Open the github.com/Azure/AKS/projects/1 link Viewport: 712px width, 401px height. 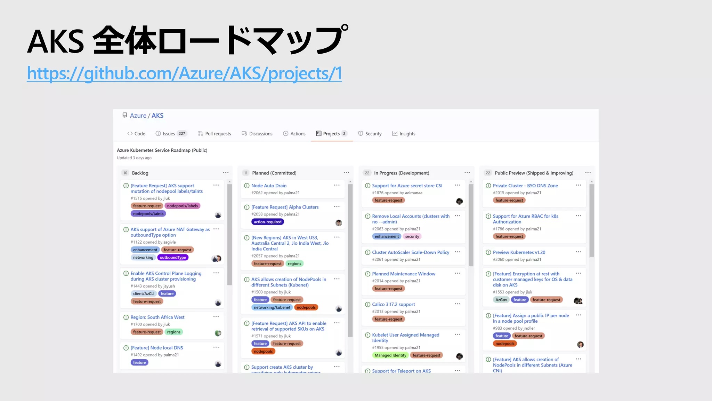coord(185,73)
